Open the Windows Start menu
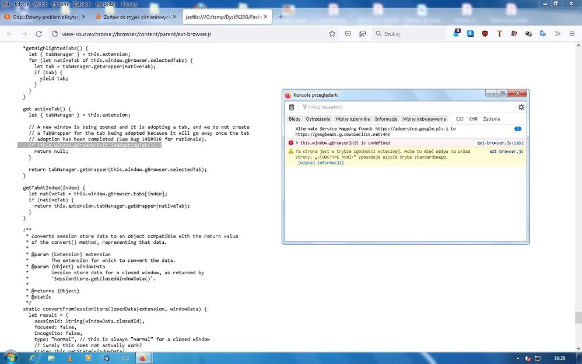 tap(10, 358)
